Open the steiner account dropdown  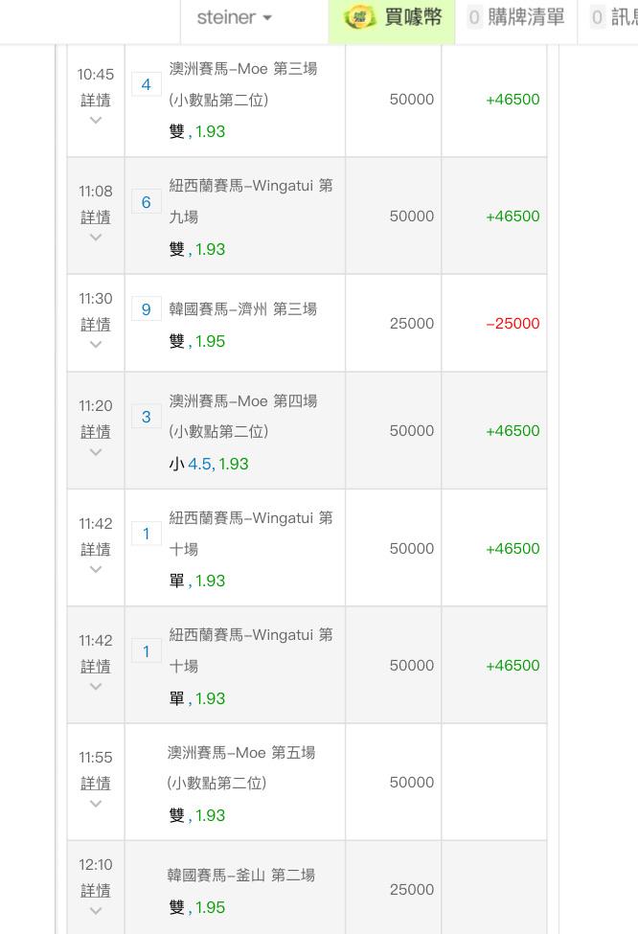point(234,17)
